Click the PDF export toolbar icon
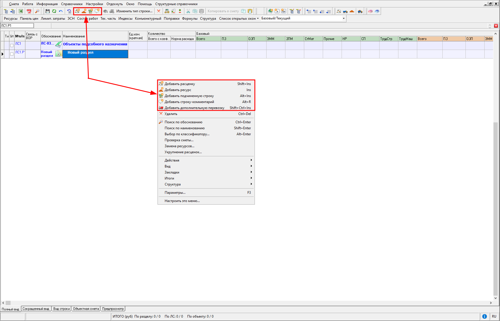500x321 pixels. pyautogui.click(x=29, y=11)
